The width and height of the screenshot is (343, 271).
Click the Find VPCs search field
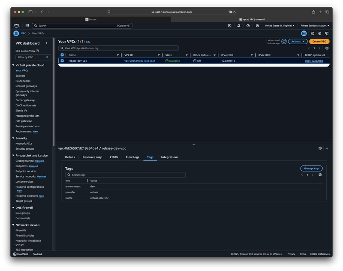click(119, 48)
